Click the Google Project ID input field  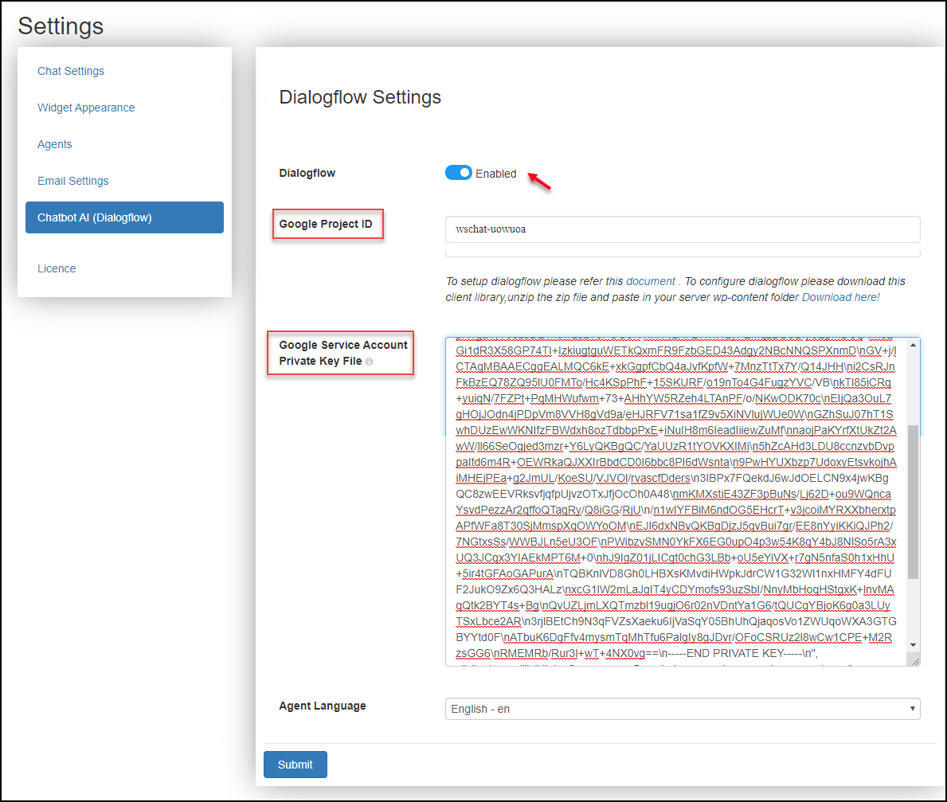tap(683, 229)
